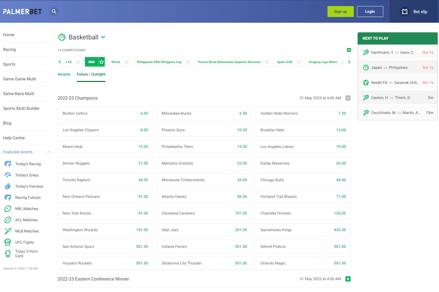Open the Basketball sport dropdown chevron

click(103, 37)
